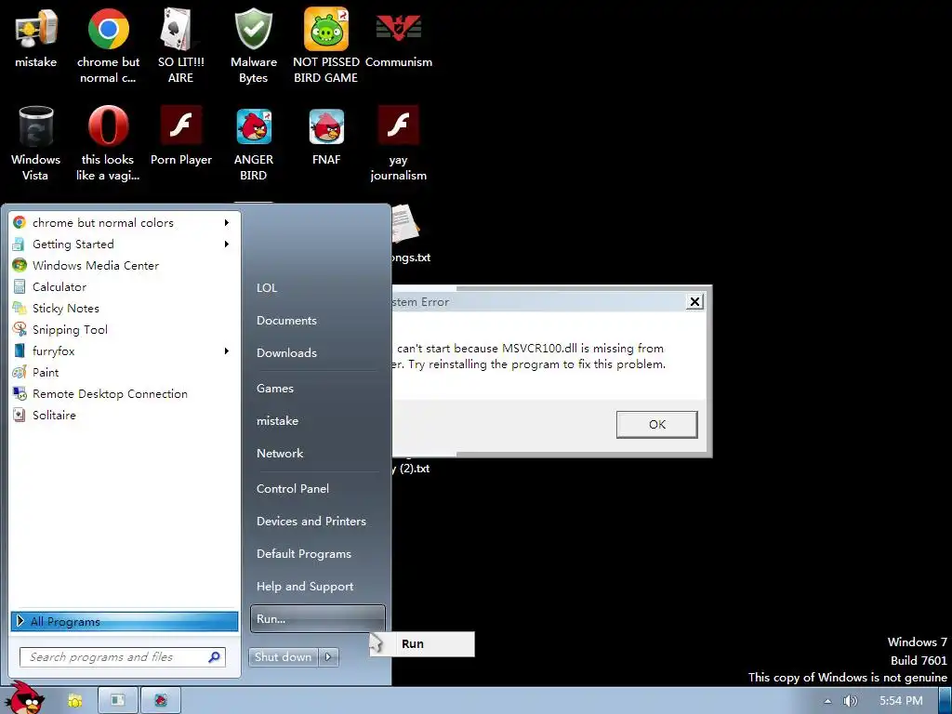The image size is (952, 714).
Task: Click the Search programs and files box
Action: pyautogui.click(x=123, y=657)
